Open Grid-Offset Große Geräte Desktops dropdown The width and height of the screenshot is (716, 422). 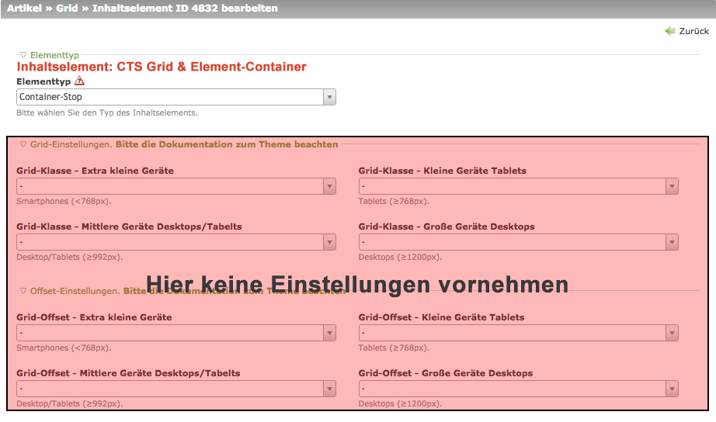click(518, 389)
